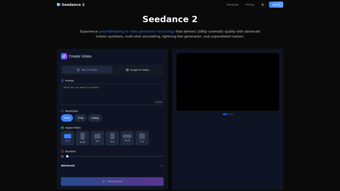The height and width of the screenshot is (191, 340).
Task: Click the duration slider track
Action: 115,156
